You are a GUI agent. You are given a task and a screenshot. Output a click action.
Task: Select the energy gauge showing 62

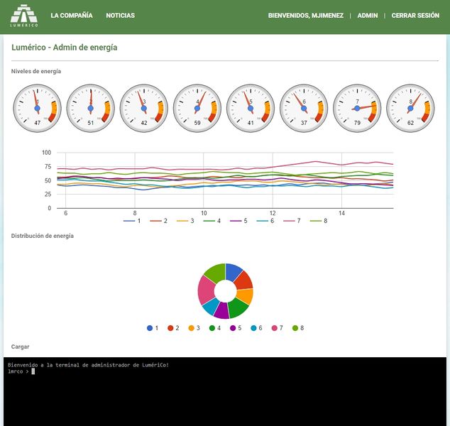pos(410,108)
